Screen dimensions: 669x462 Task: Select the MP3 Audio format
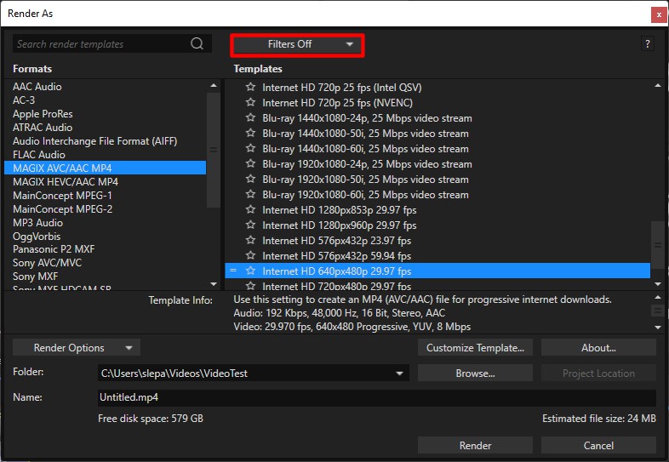click(38, 223)
